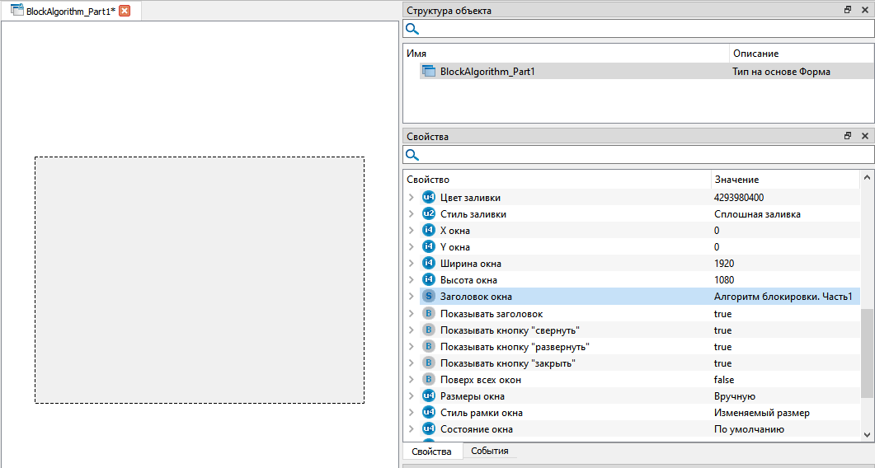Click the S type icon of Заголовок окна
The height and width of the screenshot is (468, 875).
point(428,297)
